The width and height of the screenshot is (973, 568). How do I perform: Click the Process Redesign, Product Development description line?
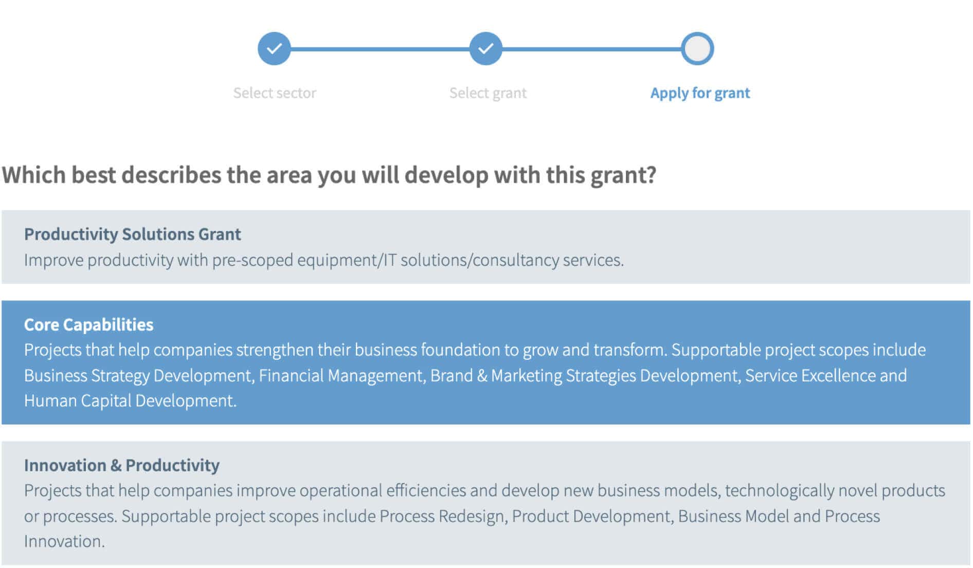[x=452, y=516]
